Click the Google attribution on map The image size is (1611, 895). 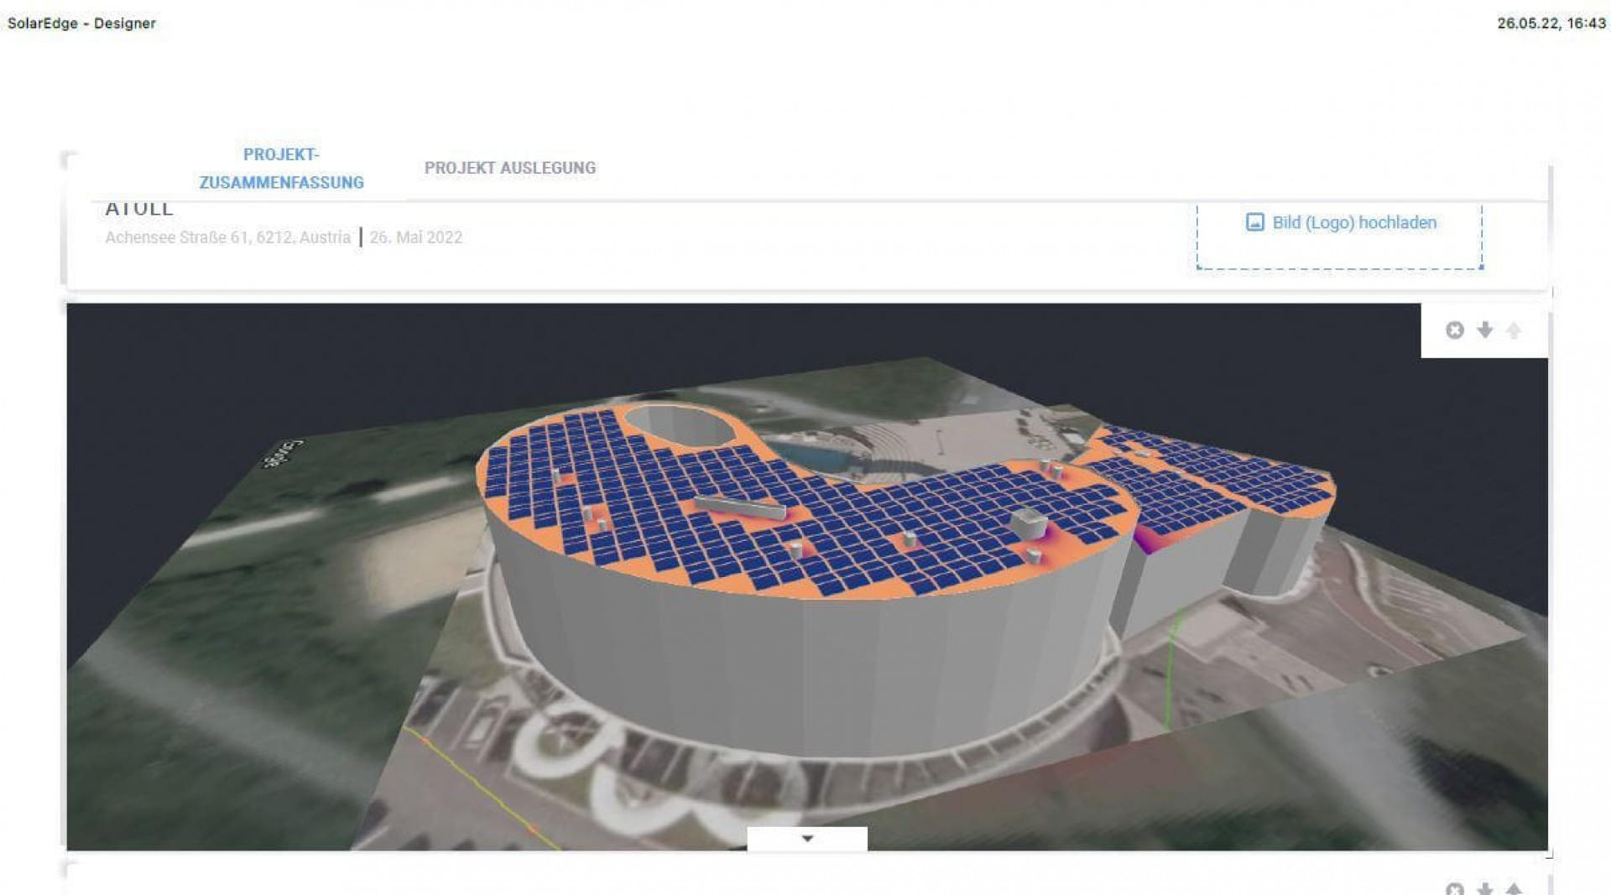[284, 453]
